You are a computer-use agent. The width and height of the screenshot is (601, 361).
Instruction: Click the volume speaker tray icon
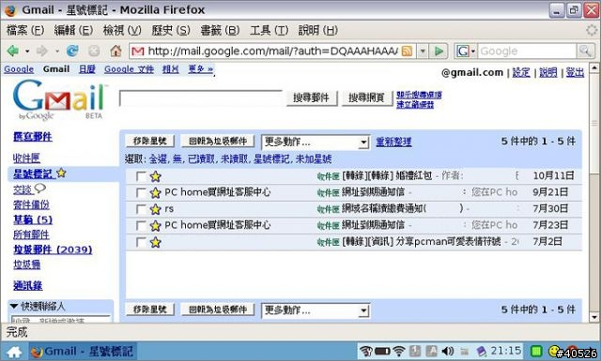(x=448, y=351)
